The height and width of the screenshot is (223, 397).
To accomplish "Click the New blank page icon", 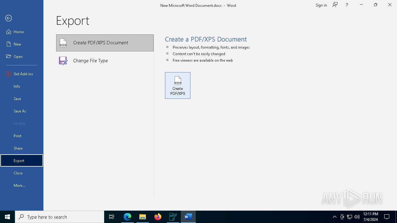I will tap(9, 44).
